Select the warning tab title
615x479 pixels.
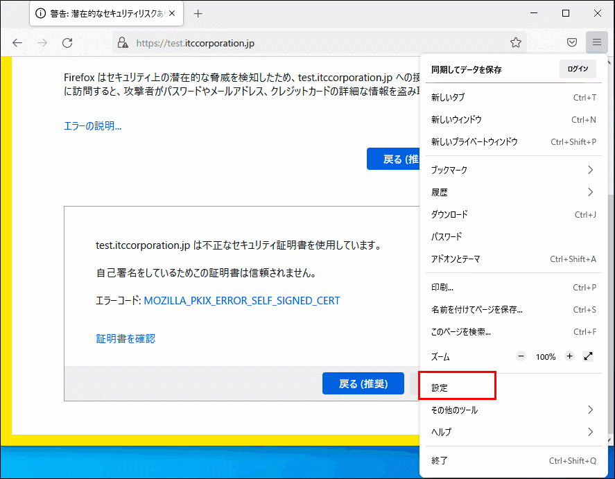[107, 14]
